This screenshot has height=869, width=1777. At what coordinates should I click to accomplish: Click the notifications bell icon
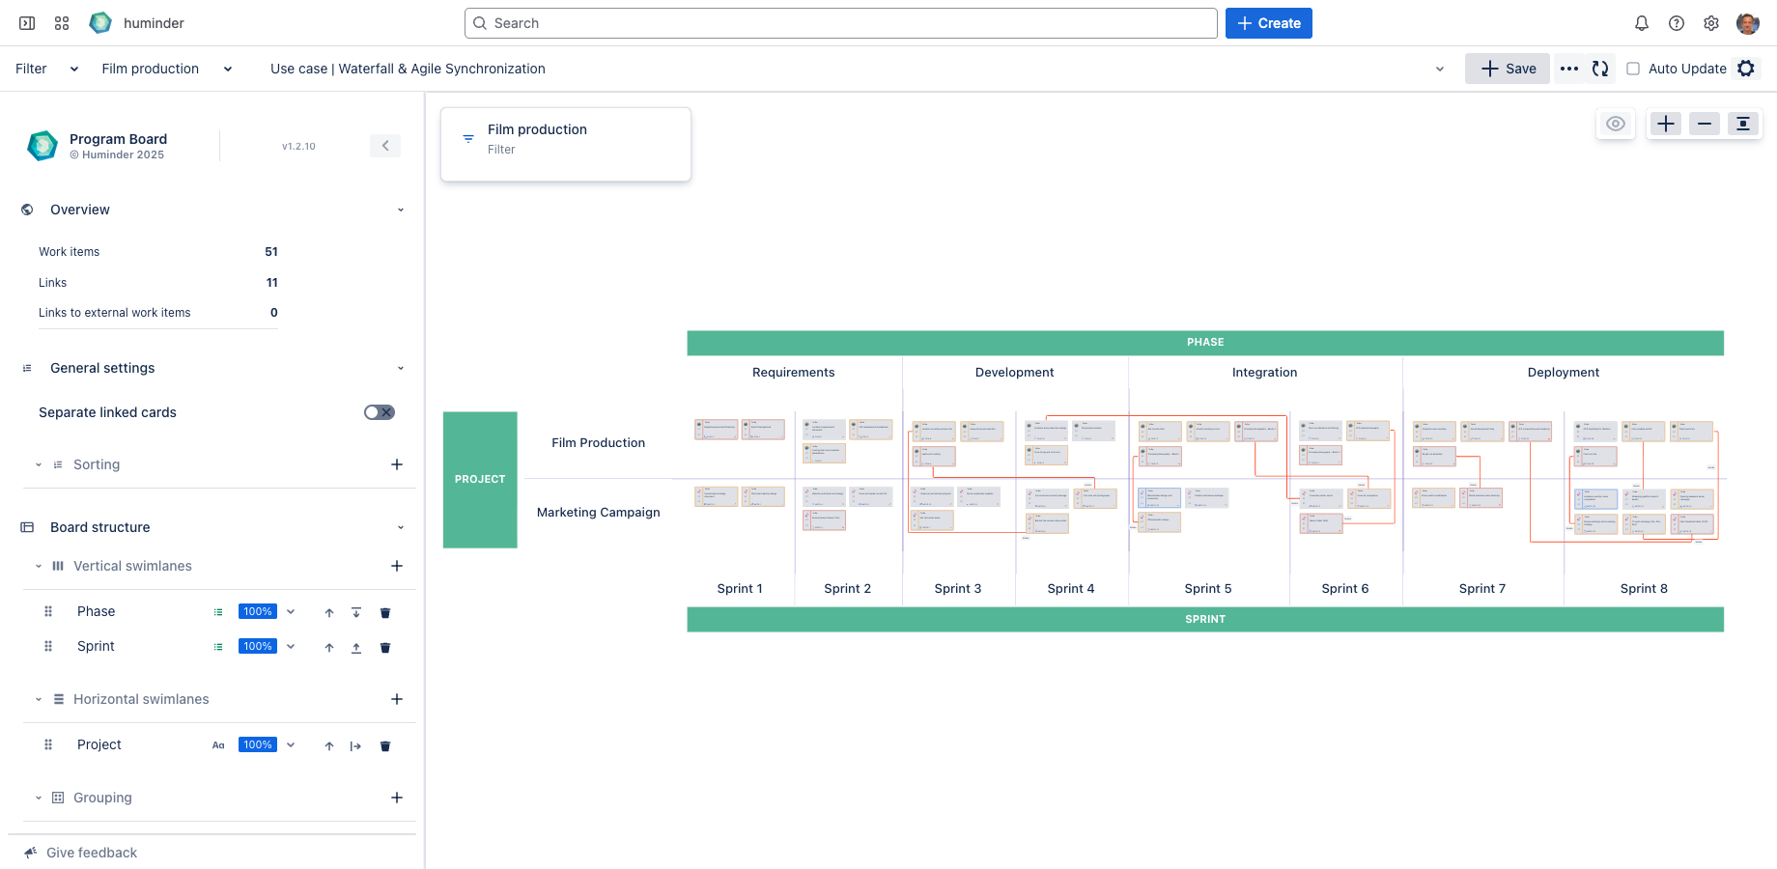[1642, 22]
